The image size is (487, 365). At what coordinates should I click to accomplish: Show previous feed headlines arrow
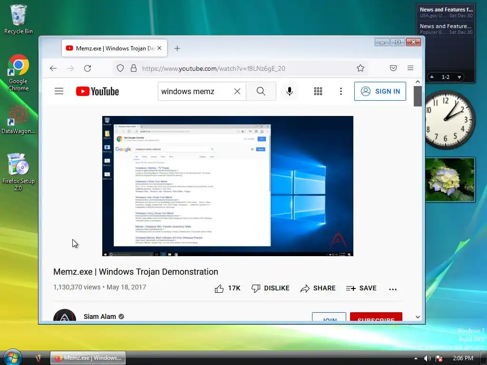[x=432, y=77]
